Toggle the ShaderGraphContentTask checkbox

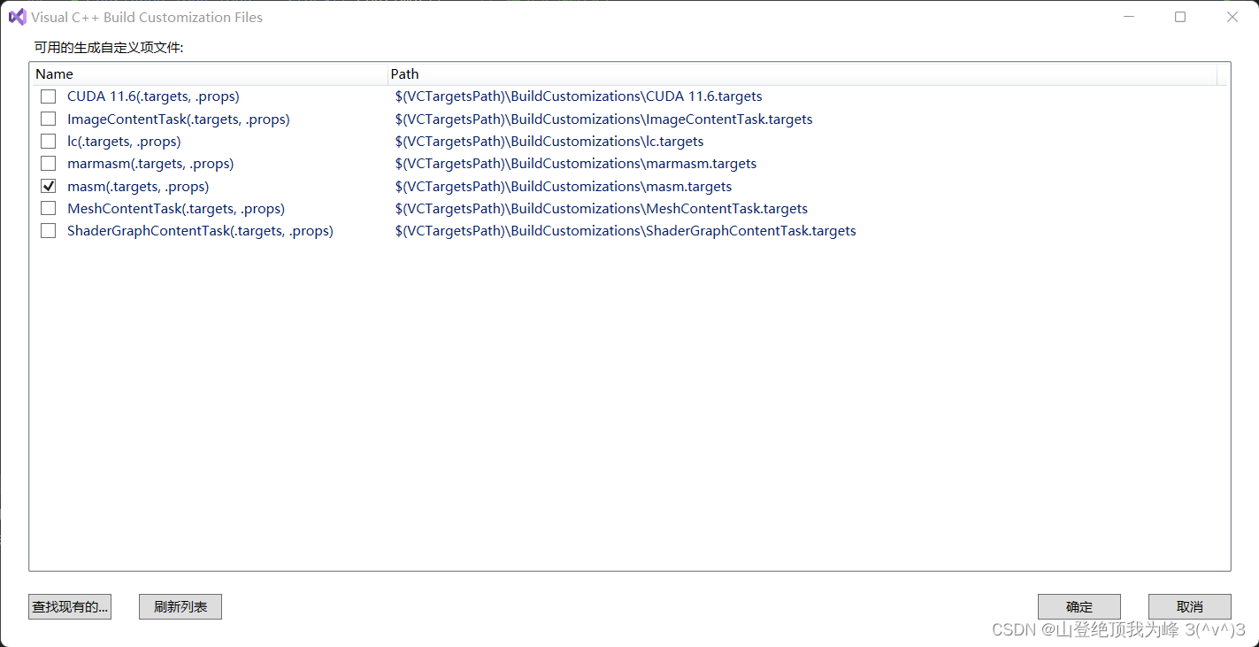(x=49, y=231)
